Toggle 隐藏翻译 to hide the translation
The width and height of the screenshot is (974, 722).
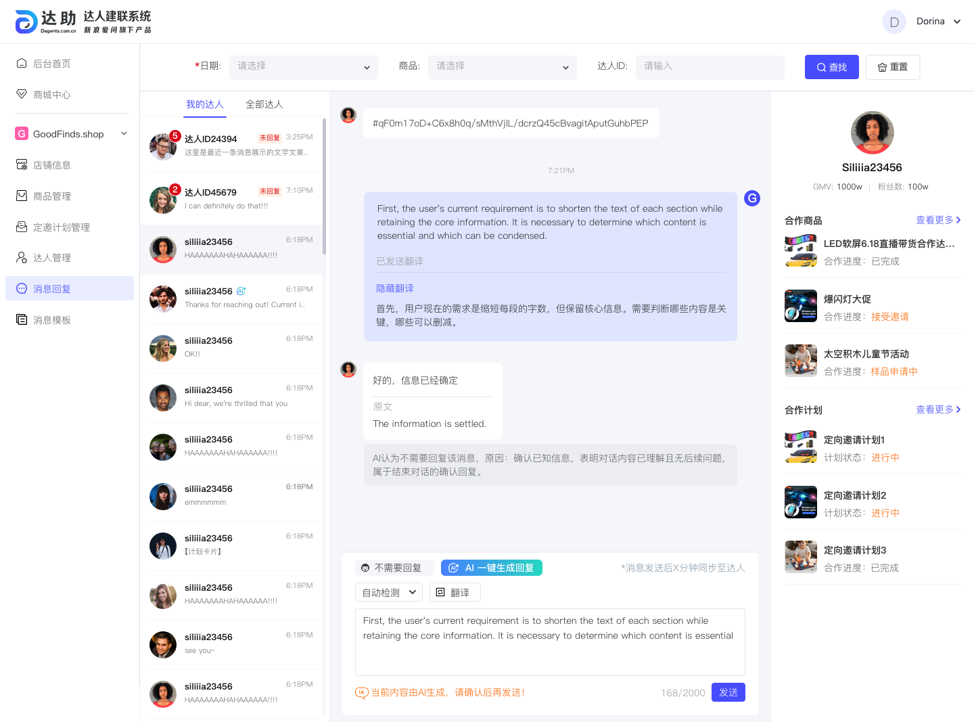(395, 288)
